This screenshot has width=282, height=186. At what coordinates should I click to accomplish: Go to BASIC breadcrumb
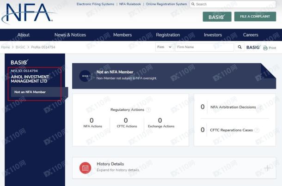click(x=20, y=47)
